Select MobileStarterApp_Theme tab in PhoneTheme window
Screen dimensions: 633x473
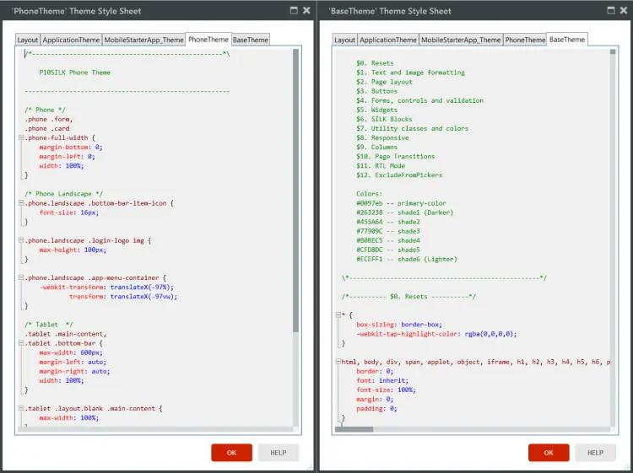[143, 40]
